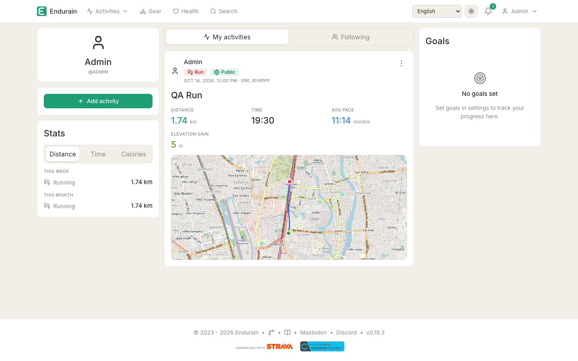Open the English language selector
This screenshot has width=578, height=361.
(437, 11)
